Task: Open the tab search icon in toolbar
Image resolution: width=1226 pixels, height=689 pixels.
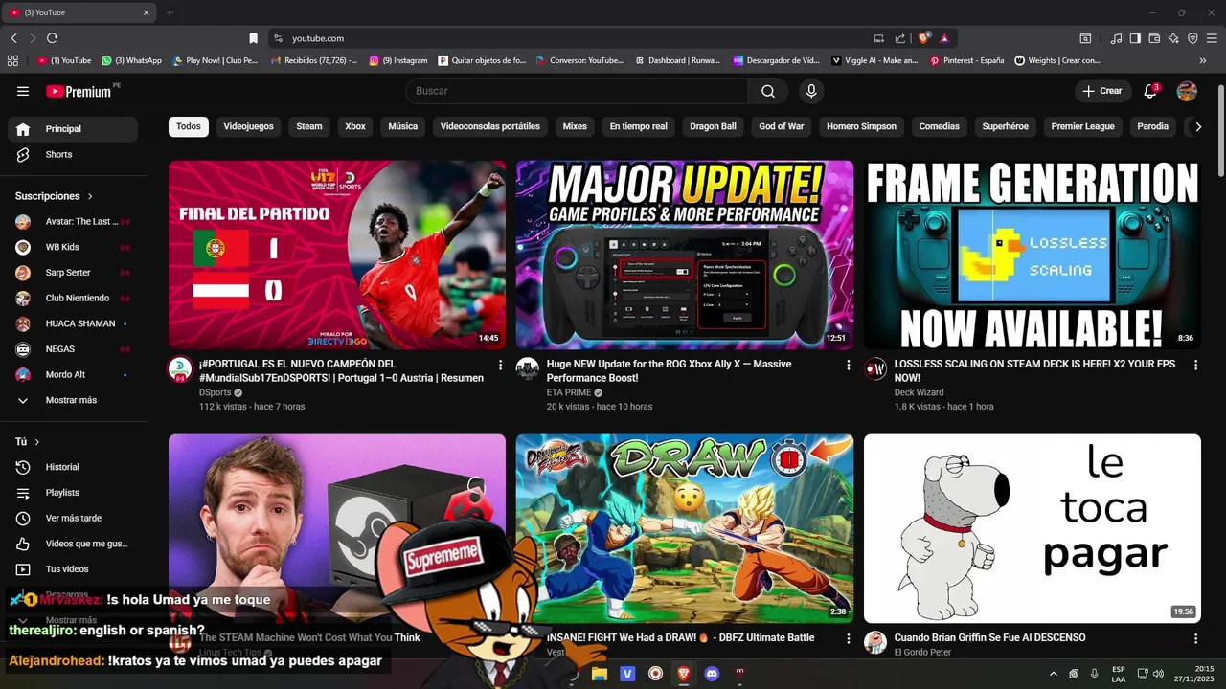Action: [x=1085, y=38]
